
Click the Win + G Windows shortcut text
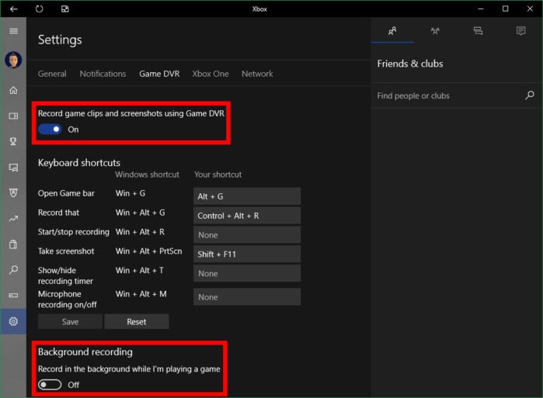(x=131, y=193)
